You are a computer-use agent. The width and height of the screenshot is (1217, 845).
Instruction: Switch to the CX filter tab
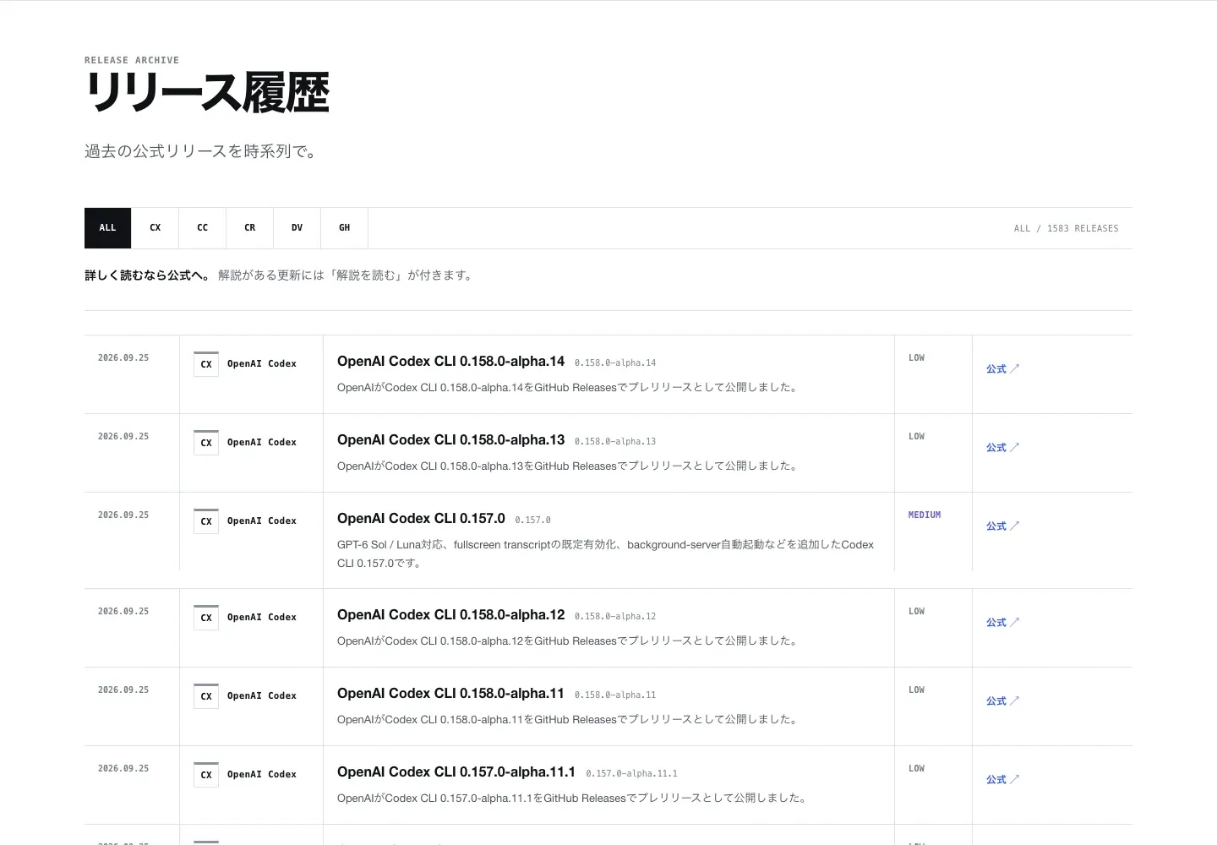pos(155,228)
